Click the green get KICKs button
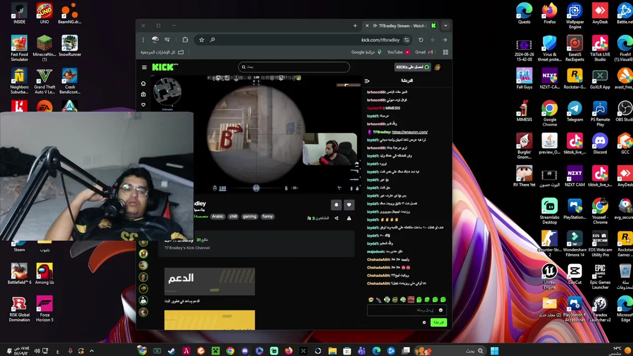Viewport: 633px width, 356px height. pyautogui.click(x=412, y=67)
